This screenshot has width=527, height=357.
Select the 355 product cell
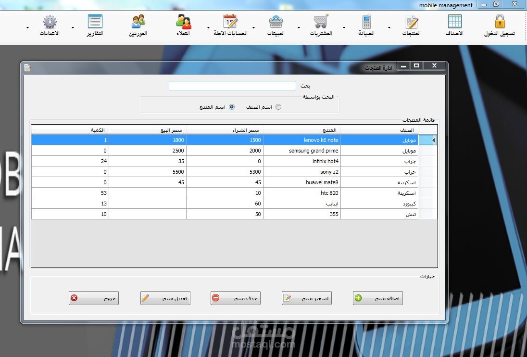302,214
